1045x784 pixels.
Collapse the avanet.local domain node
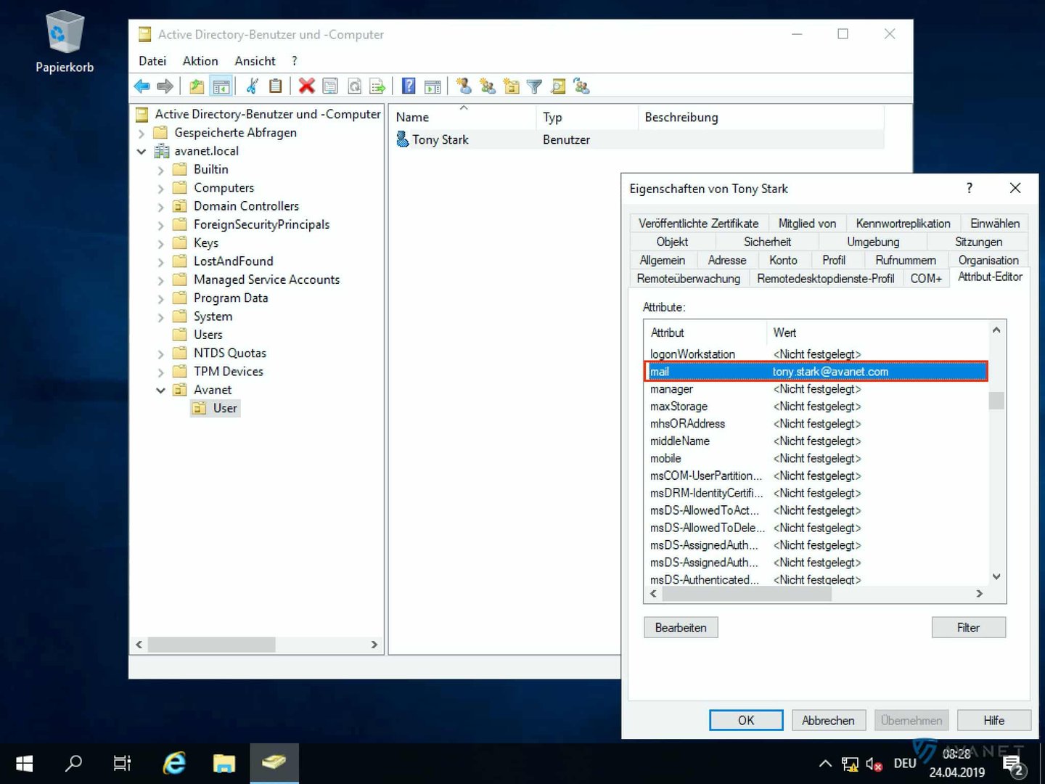click(142, 152)
